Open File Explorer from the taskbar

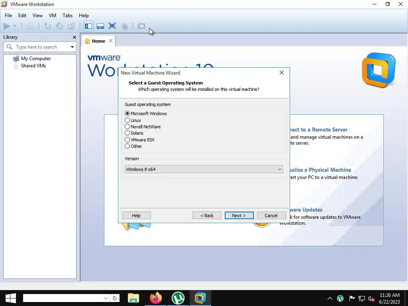(133, 298)
